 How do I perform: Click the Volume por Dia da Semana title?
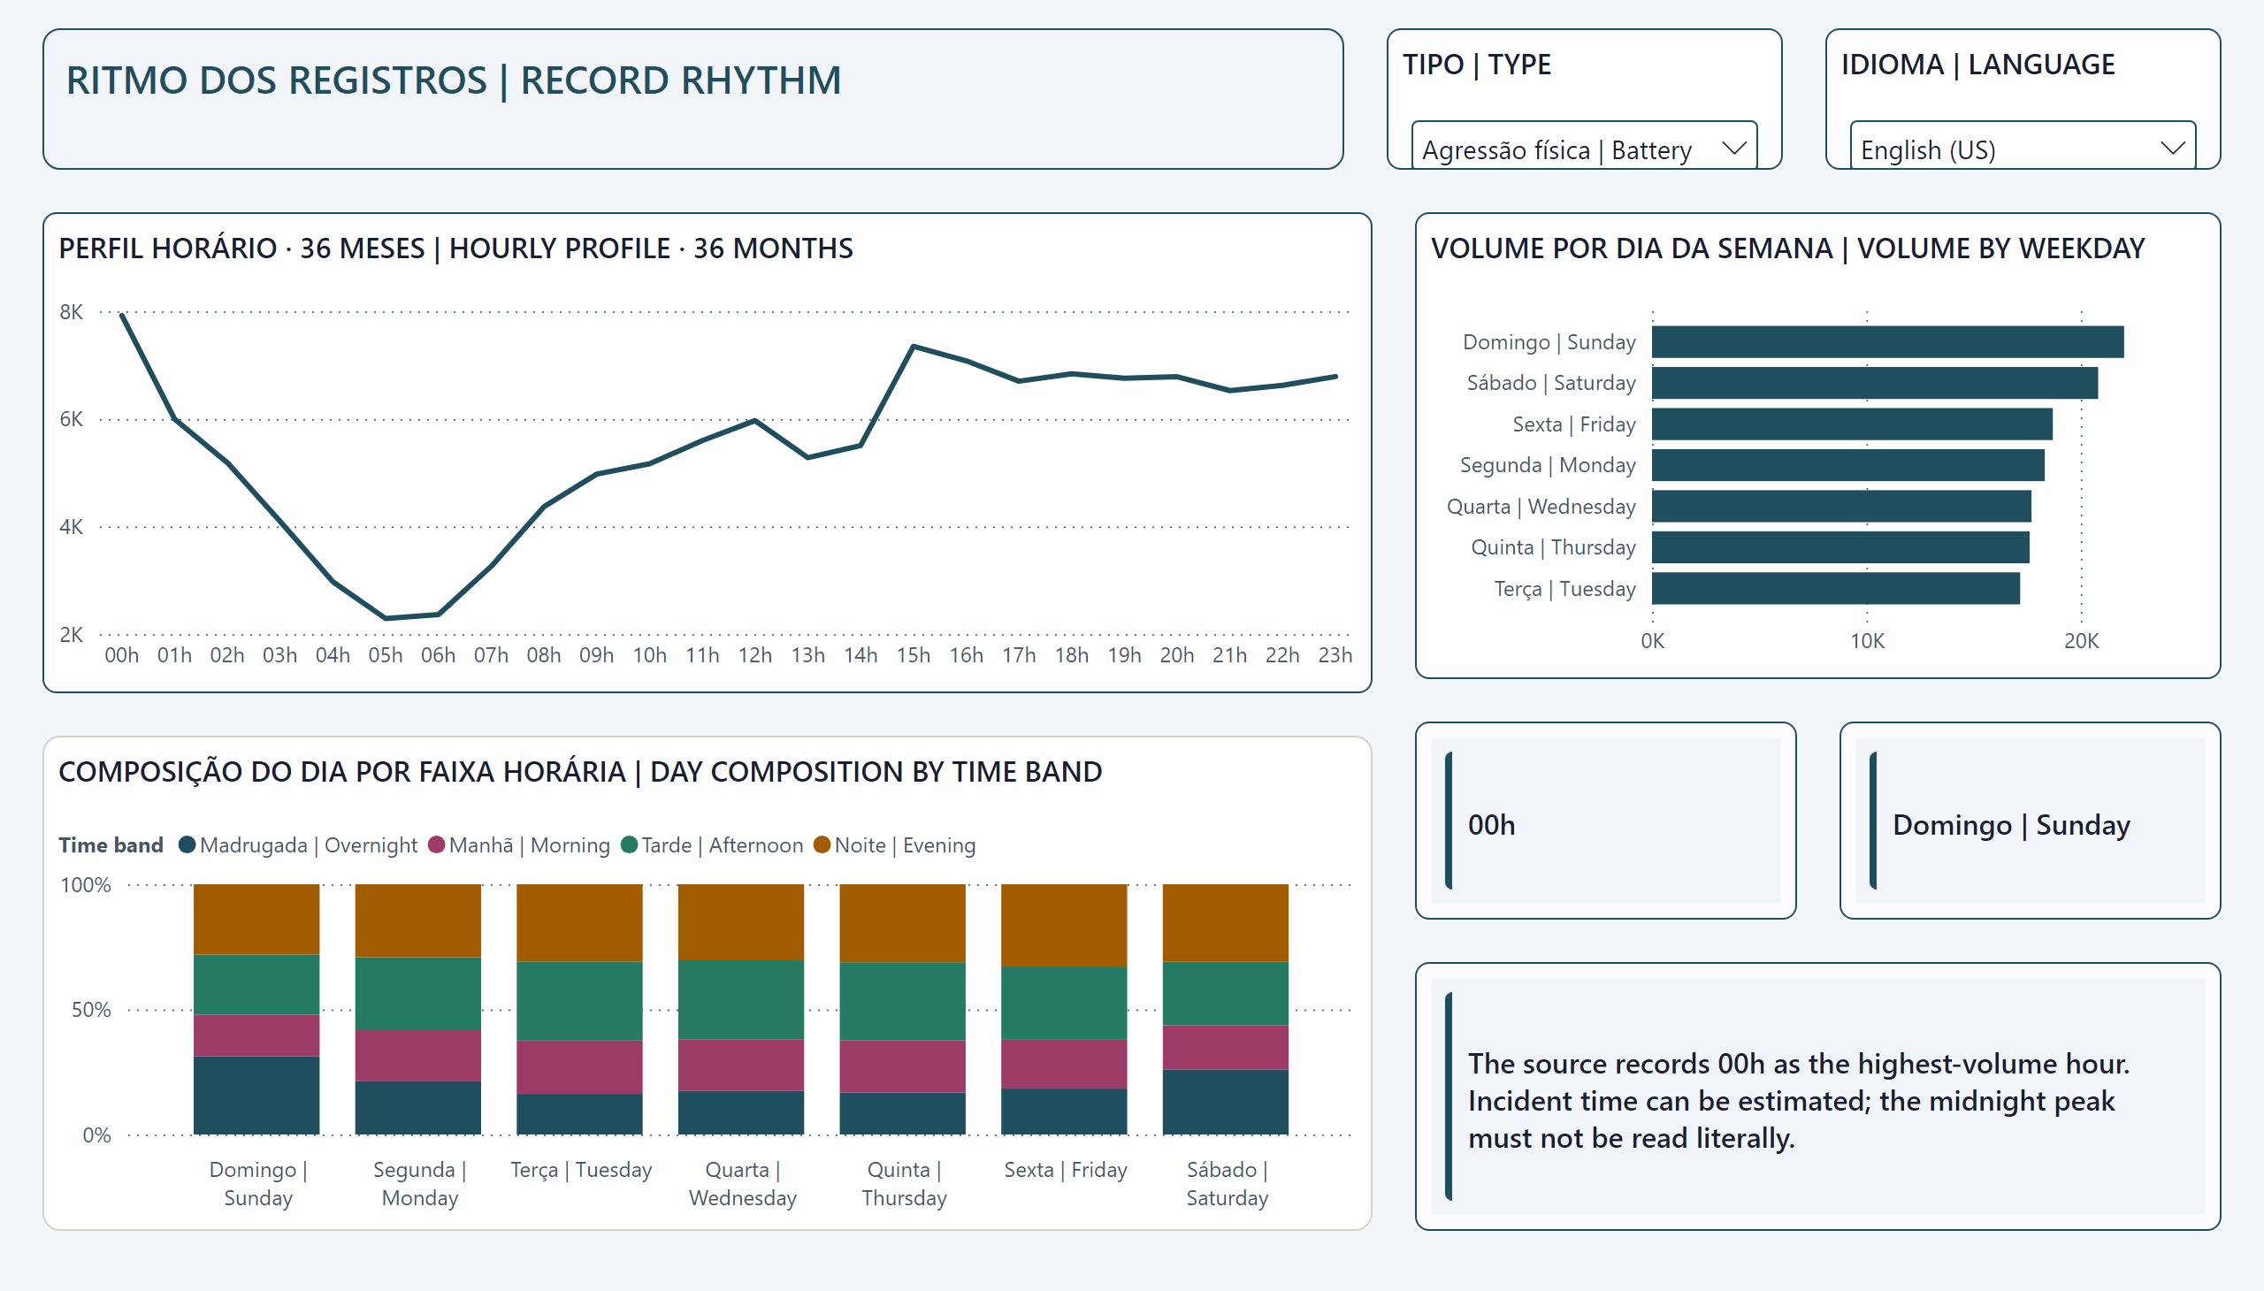pos(1788,248)
